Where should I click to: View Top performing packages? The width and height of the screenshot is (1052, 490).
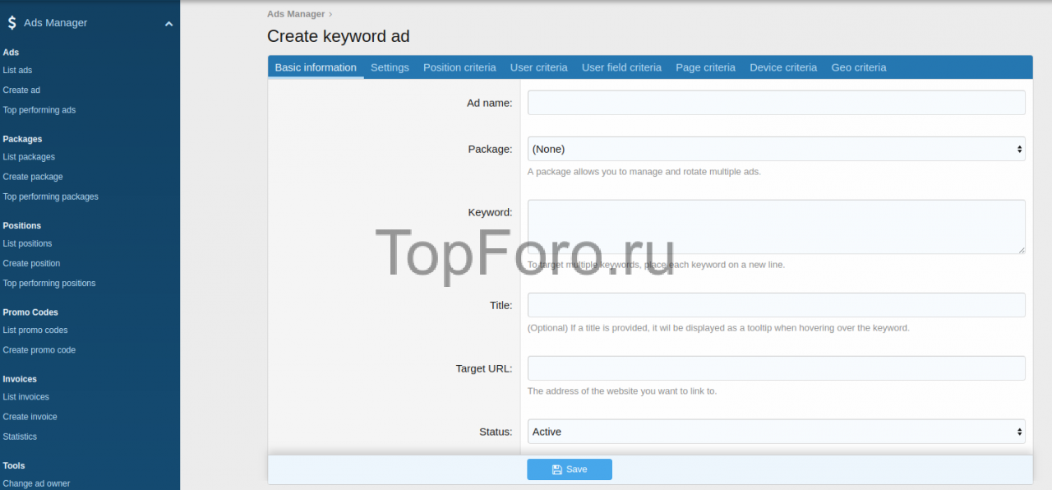[x=50, y=196]
